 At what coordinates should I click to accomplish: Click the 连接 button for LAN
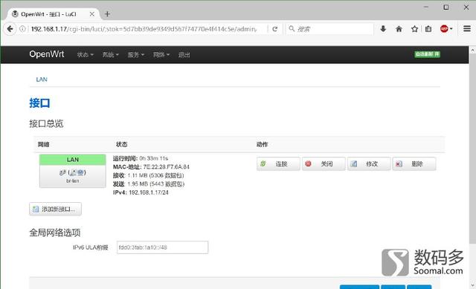[x=278, y=163]
